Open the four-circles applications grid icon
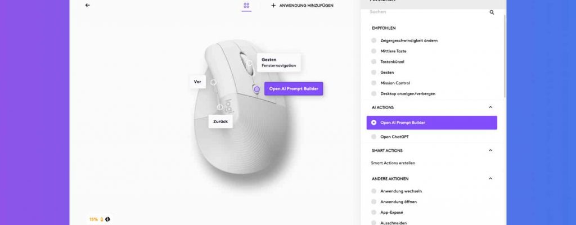The image size is (576, 225). click(246, 6)
